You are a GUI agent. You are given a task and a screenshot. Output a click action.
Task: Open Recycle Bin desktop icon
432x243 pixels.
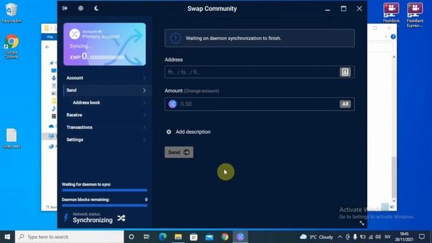tap(11, 13)
